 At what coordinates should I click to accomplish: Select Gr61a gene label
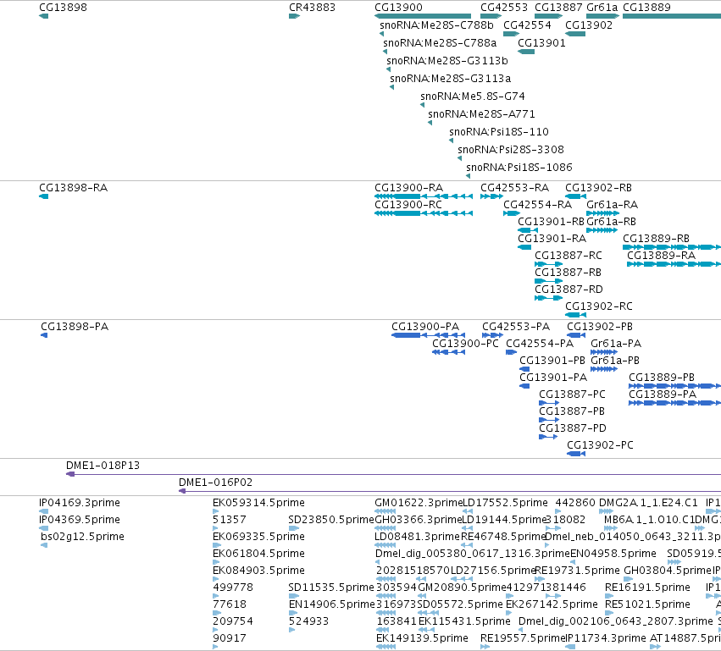coord(602,8)
